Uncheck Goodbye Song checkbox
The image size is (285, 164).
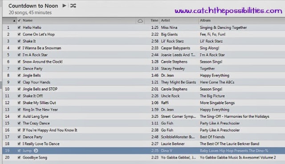coord(19,157)
